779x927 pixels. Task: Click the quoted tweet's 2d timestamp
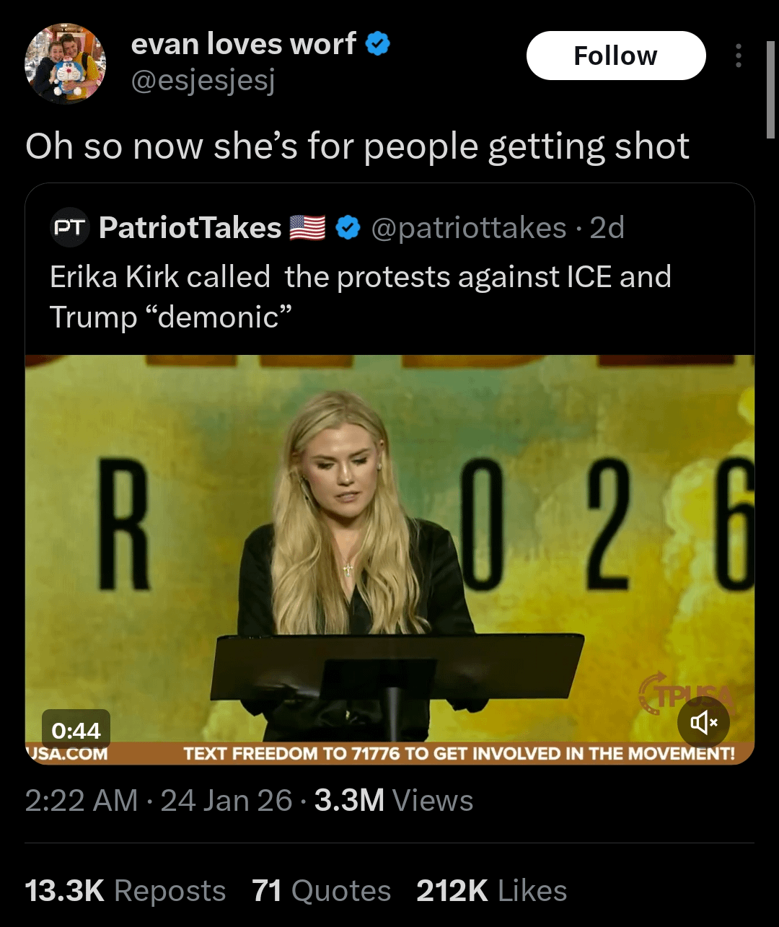pyautogui.click(x=607, y=228)
